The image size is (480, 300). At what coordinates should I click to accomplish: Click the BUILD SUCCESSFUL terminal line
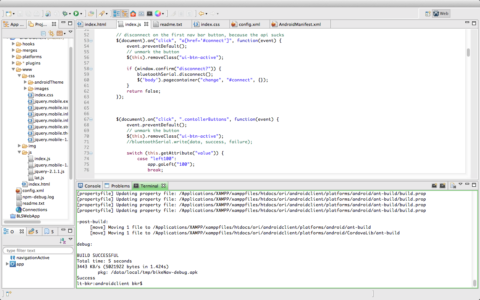97,255
